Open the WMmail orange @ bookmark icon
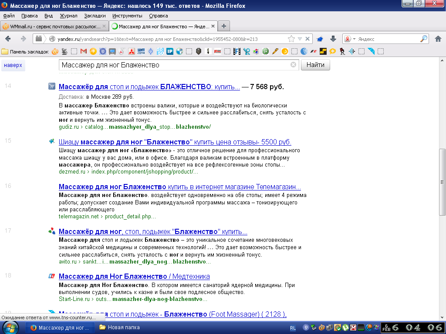 tap(55, 51)
